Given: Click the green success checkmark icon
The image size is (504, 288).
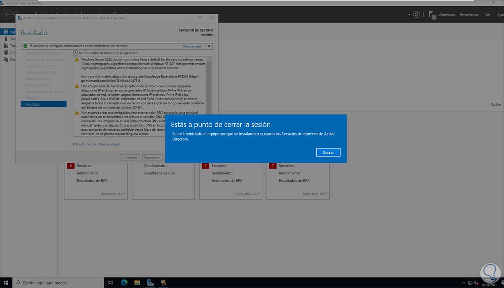Looking at the screenshot, I should (x=25, y=46).
